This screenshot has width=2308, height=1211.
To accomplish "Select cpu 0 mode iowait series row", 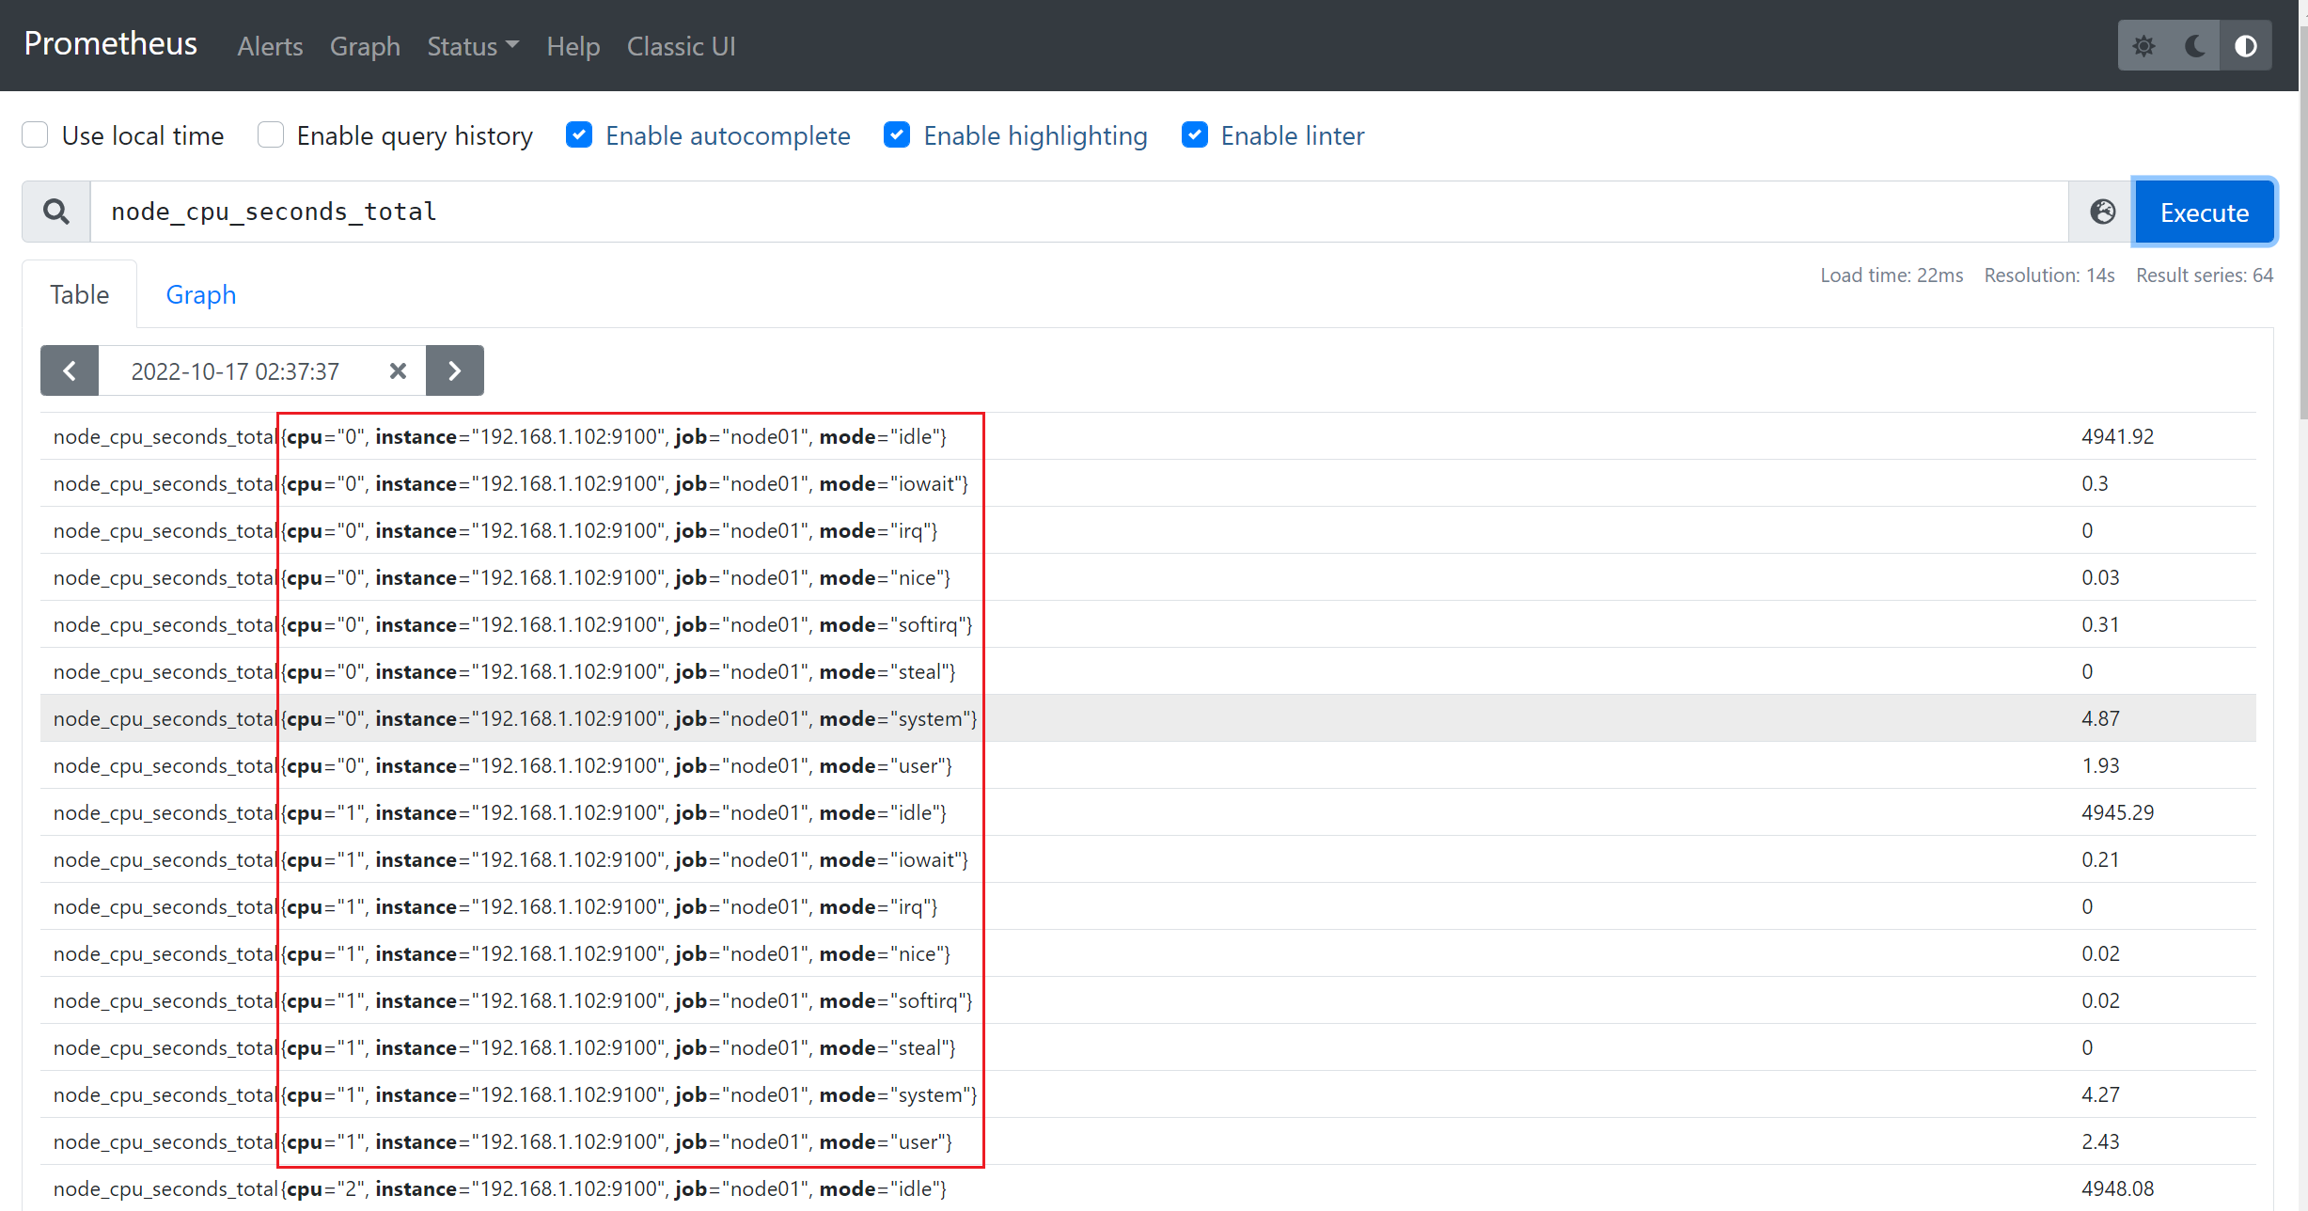I will tap(1148, 483).
